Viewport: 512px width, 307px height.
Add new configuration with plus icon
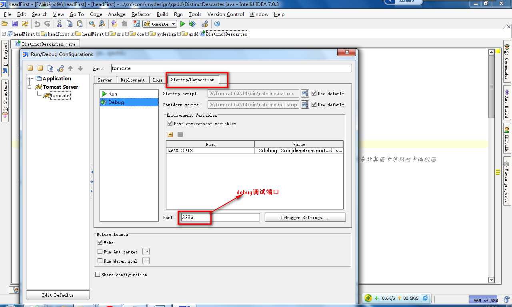point(30,68)
